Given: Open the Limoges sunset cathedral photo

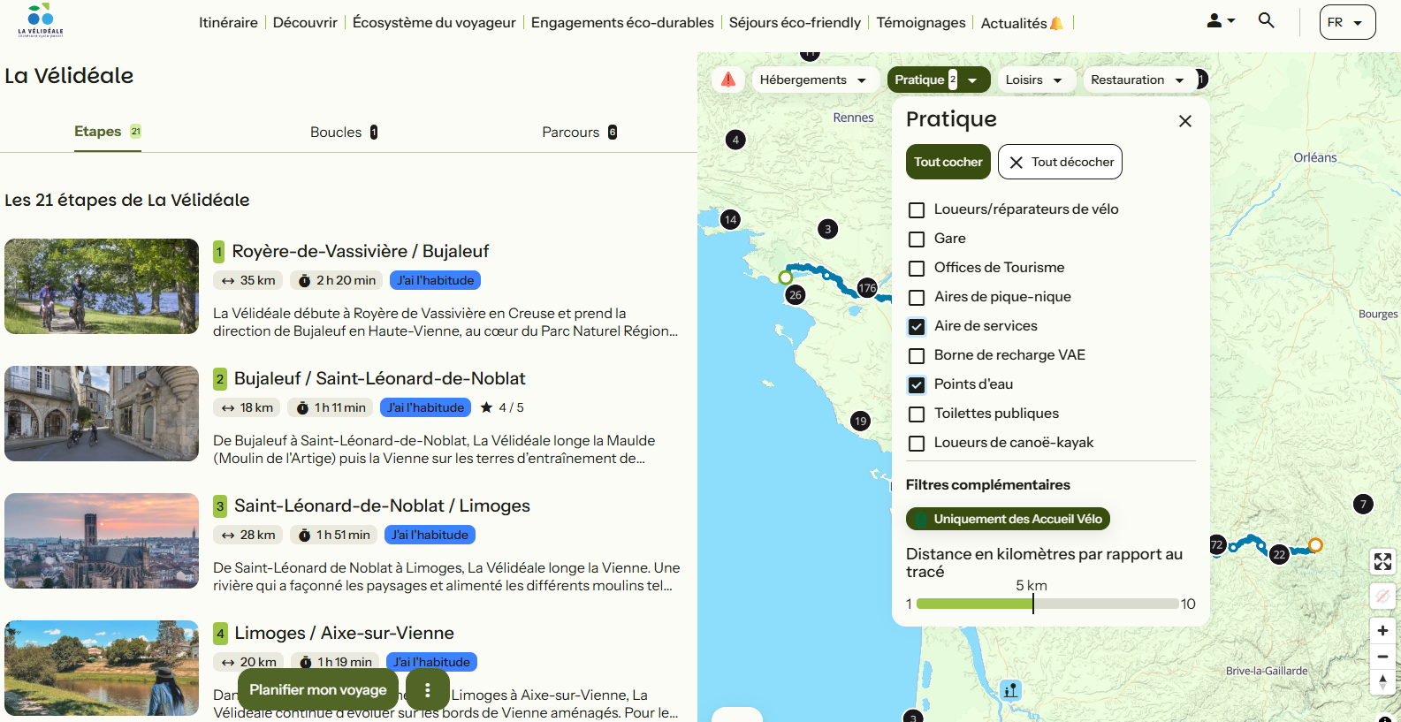Looking at the screenshot, I should pyautogui.click(x=102, y=541).
